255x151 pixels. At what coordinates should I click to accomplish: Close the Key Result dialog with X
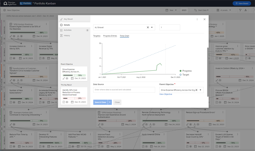coord(205,19)
